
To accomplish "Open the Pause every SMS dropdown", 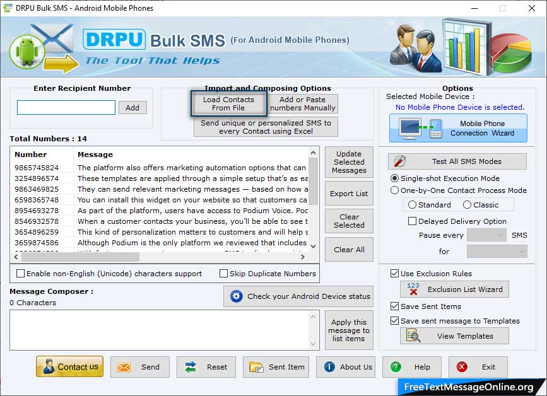I will (x=486, y=235).
